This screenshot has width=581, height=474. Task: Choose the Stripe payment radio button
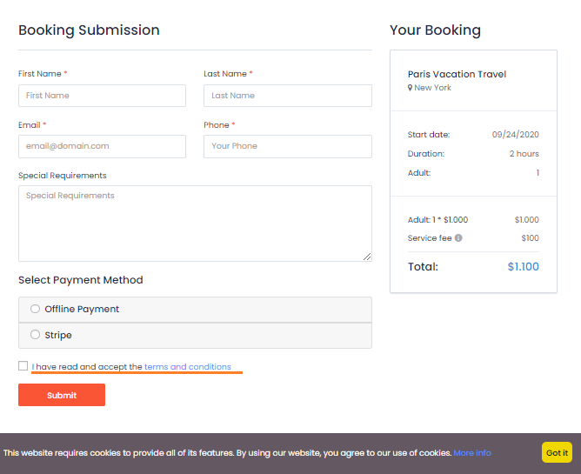(36, 335)
